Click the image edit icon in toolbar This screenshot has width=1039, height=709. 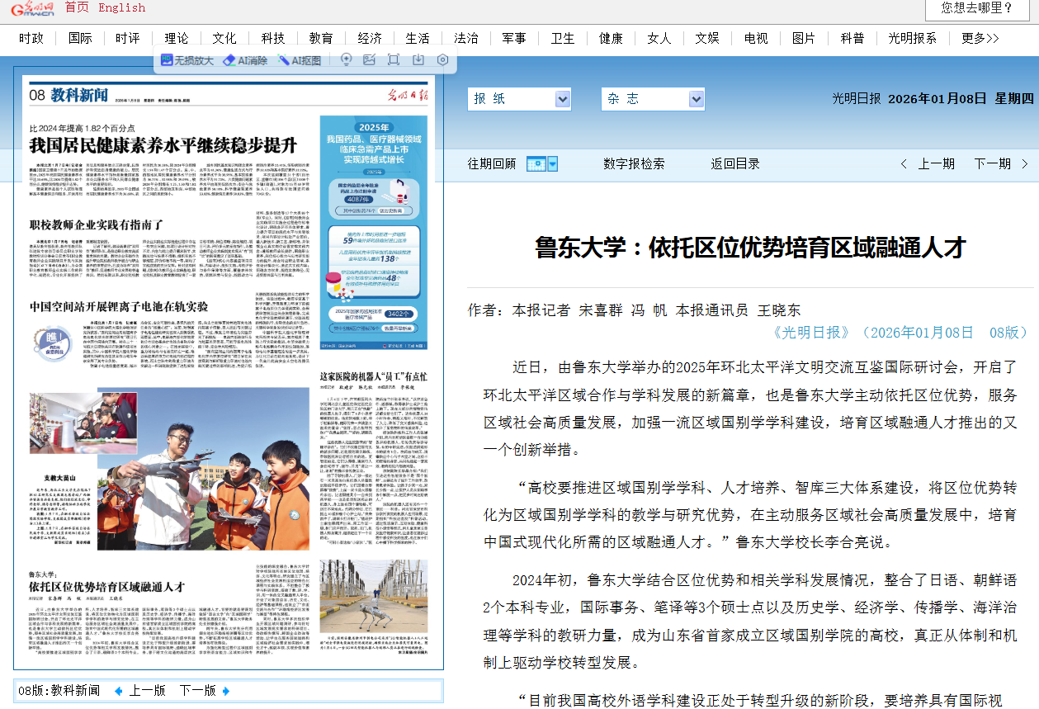pyautogui.click(x=370, y=59)
